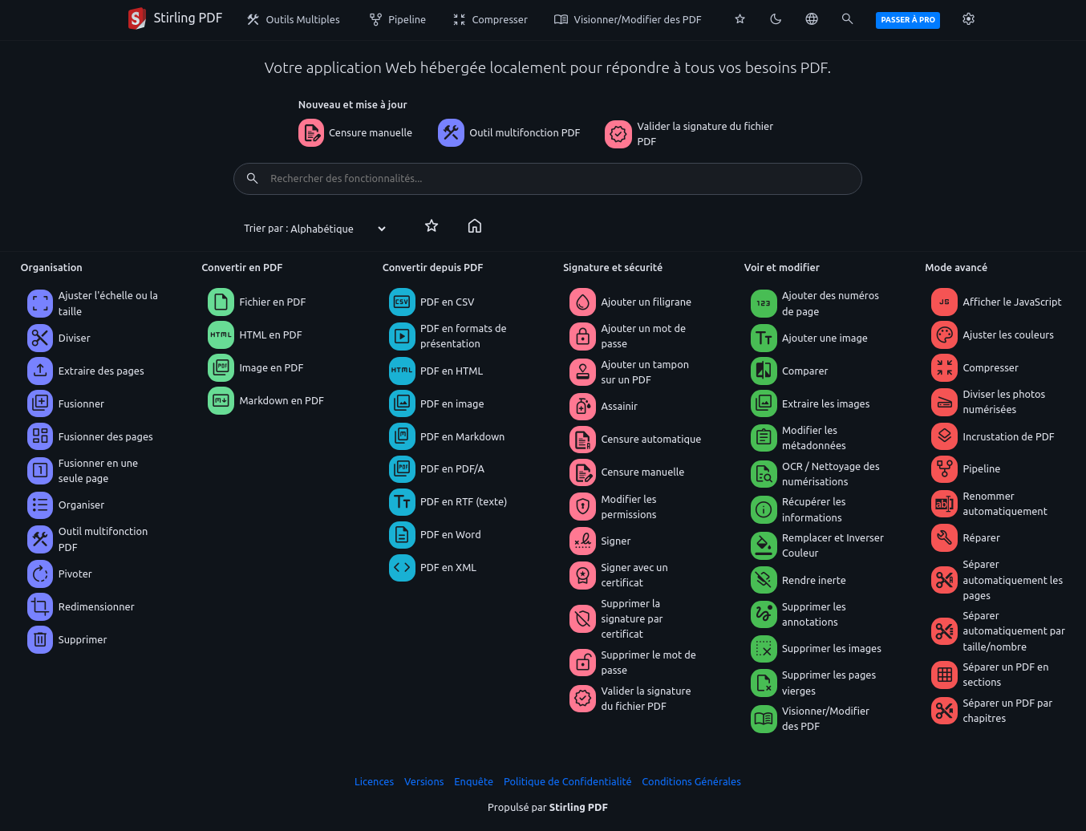Open the Organiser icon
The width and height of the screenshot is (1086, 831).
point(40,505)
